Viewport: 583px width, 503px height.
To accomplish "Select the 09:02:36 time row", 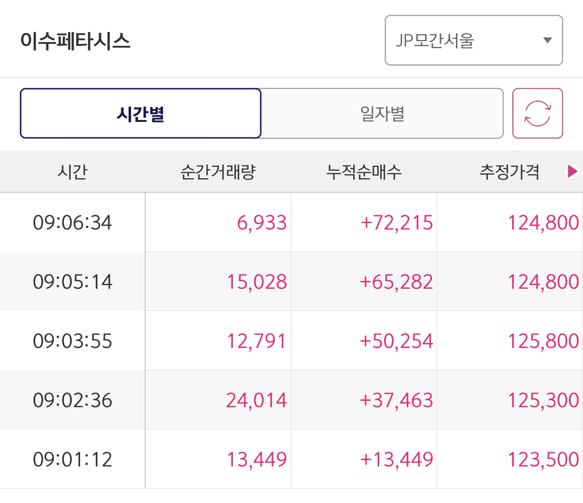I will coord(72,400).
